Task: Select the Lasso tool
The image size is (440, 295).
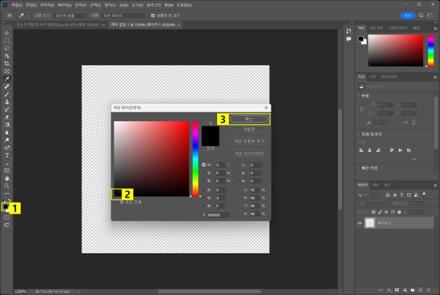Action: point(7,48)
